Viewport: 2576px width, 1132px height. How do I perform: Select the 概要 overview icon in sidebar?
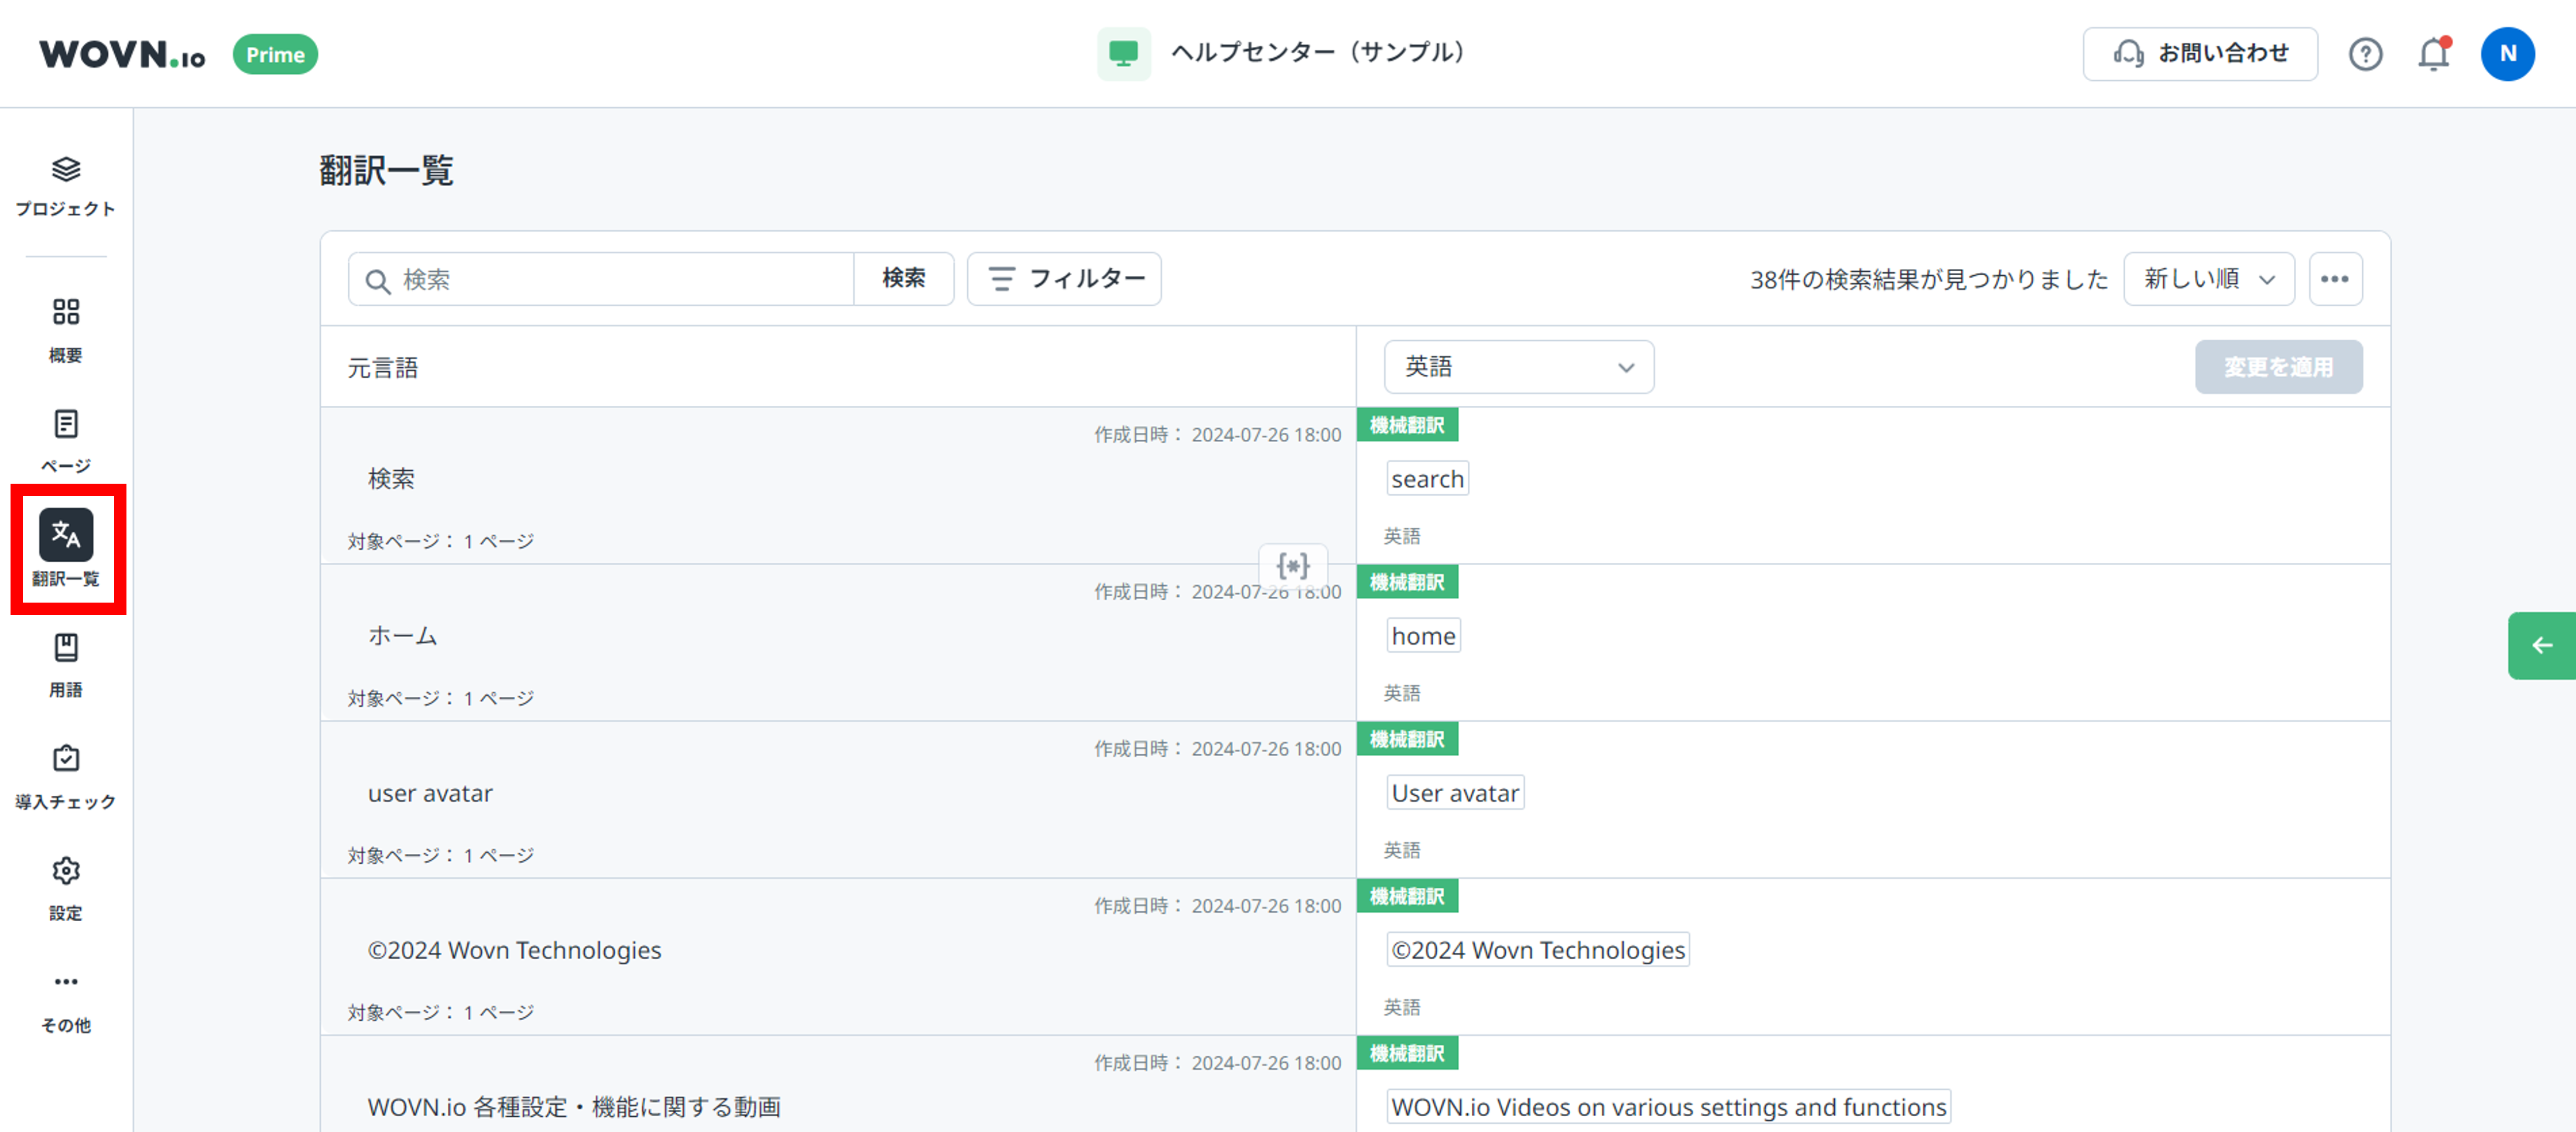pyautogui.click(x=66, y=313)
